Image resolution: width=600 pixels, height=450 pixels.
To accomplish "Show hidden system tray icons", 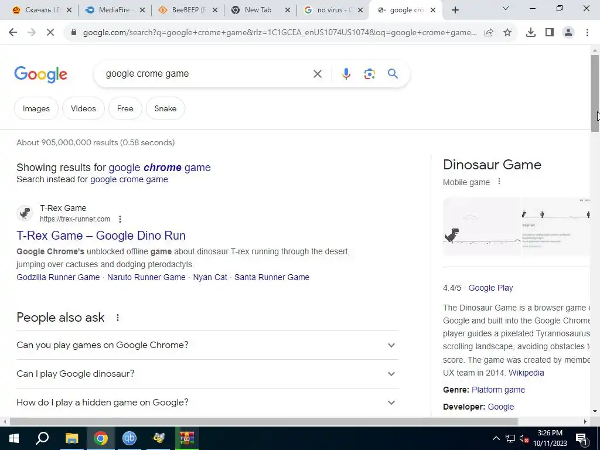I will pyautogui.click(x=496, y=438).
